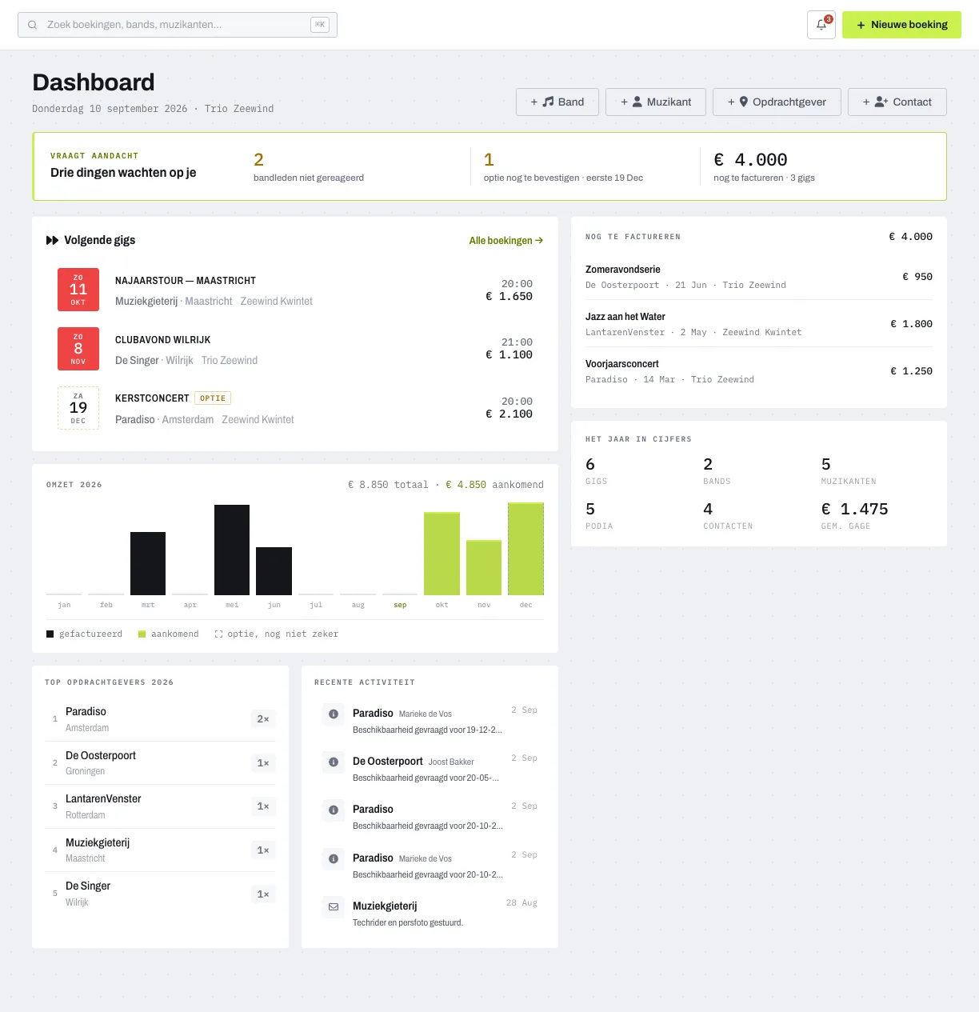Click info icon of Paradiso activity without contact name
The width and height of the screenshot is (979, 1012).
334,810
